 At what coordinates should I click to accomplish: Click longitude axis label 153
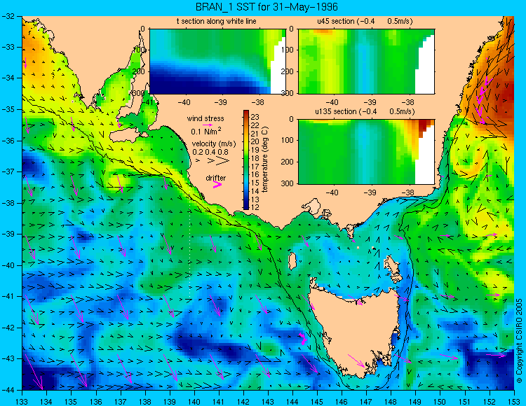(x=514, y=401)
